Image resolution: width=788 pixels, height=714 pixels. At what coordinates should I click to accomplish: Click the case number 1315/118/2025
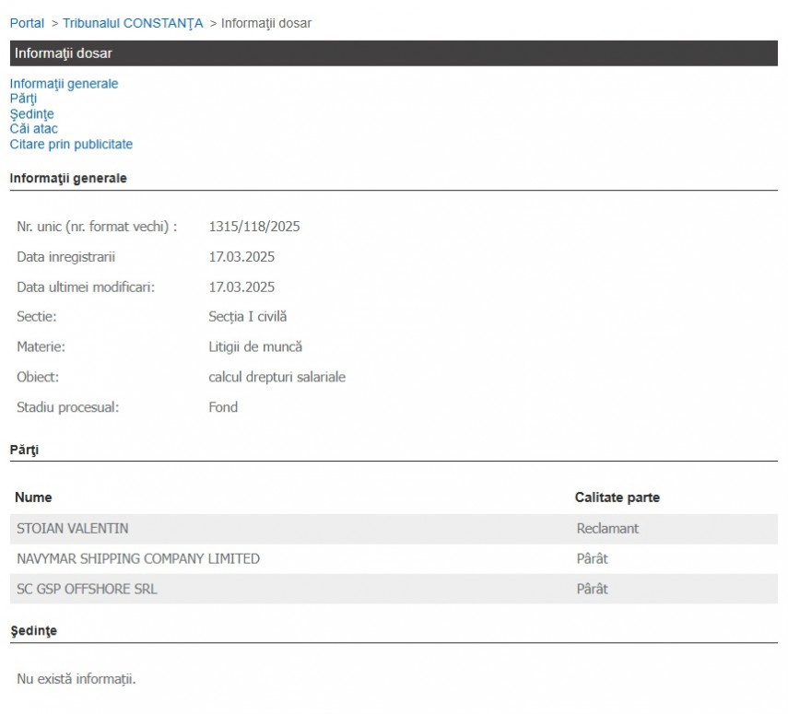[x=254, y=227]
